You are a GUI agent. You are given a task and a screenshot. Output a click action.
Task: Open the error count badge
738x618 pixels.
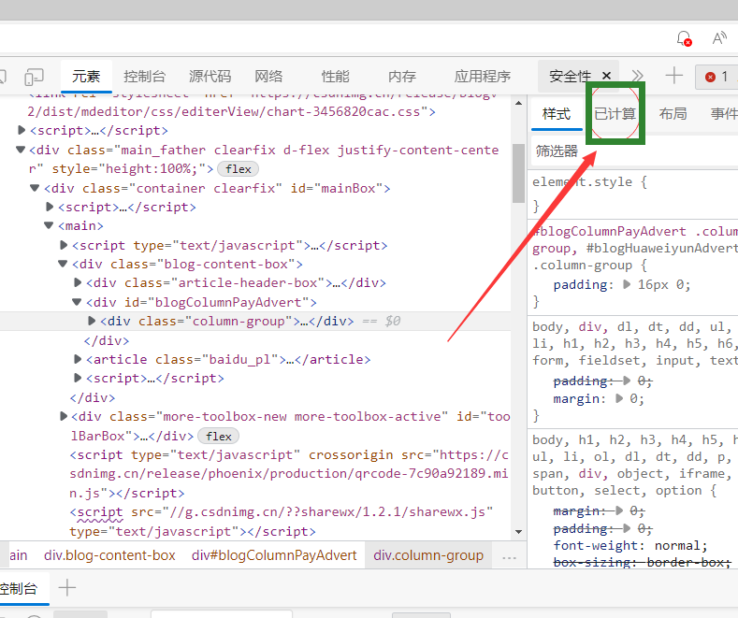716,76
